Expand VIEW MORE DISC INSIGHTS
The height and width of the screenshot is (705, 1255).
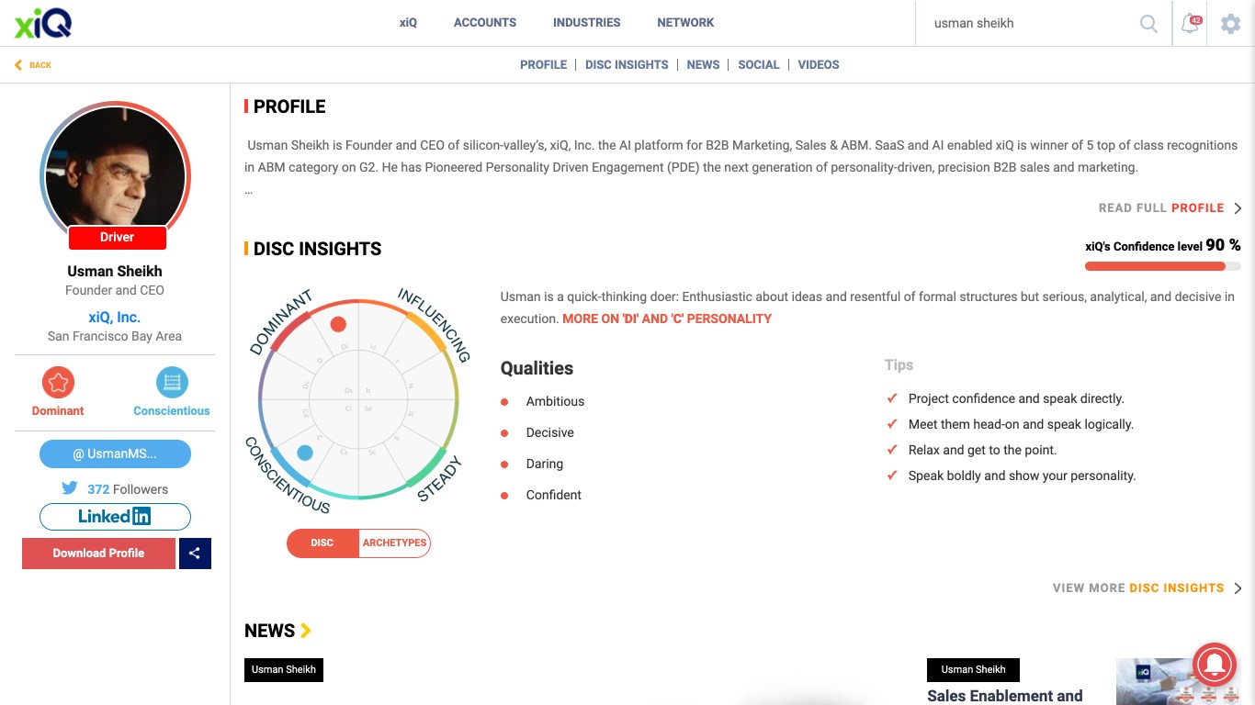click(x=1147, y=587)
